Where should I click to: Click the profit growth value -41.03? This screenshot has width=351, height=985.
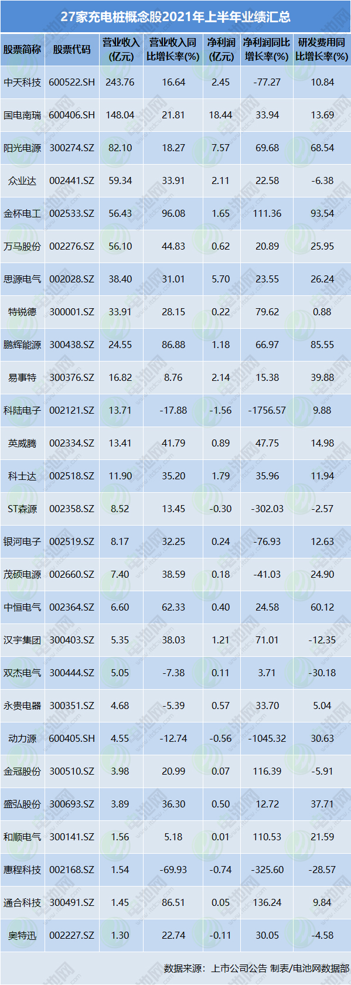267,574
